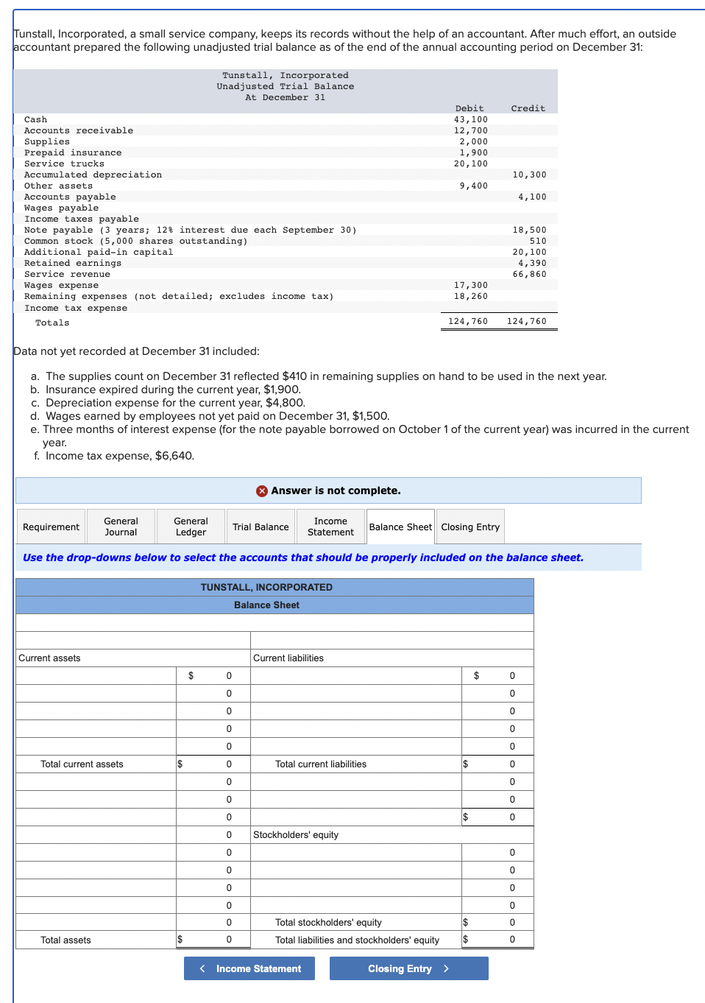Open the Closing Entry tab
Image resolution: width=705 pixels, height=1003 pixels.
tap(470, 526)
